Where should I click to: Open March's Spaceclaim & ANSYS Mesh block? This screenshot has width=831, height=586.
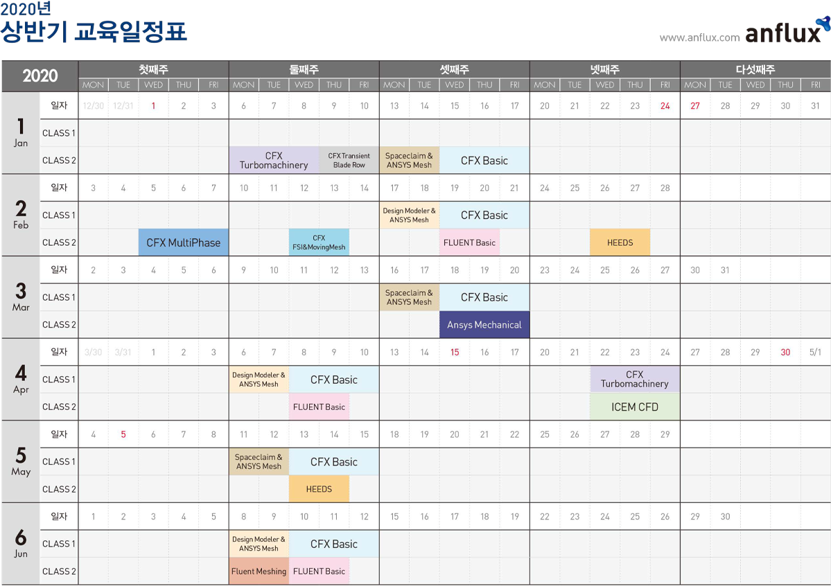(x=409, y=297)
